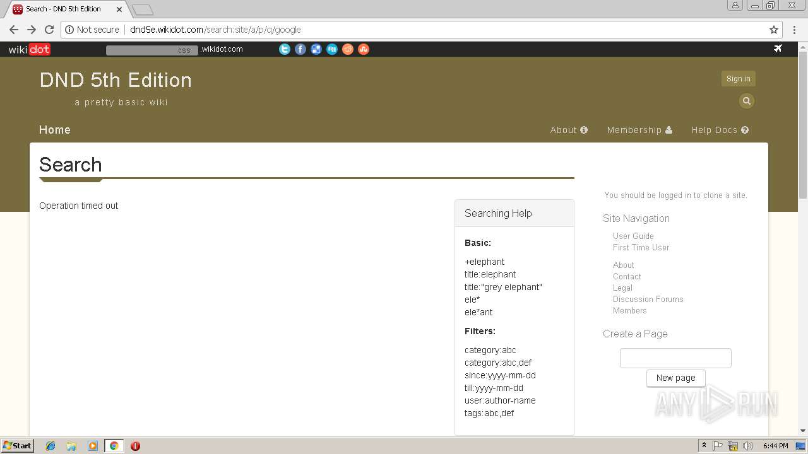Go forward in browser
Image resolution: width=808 pixels, height=454 pixels.
click(32, 30)
